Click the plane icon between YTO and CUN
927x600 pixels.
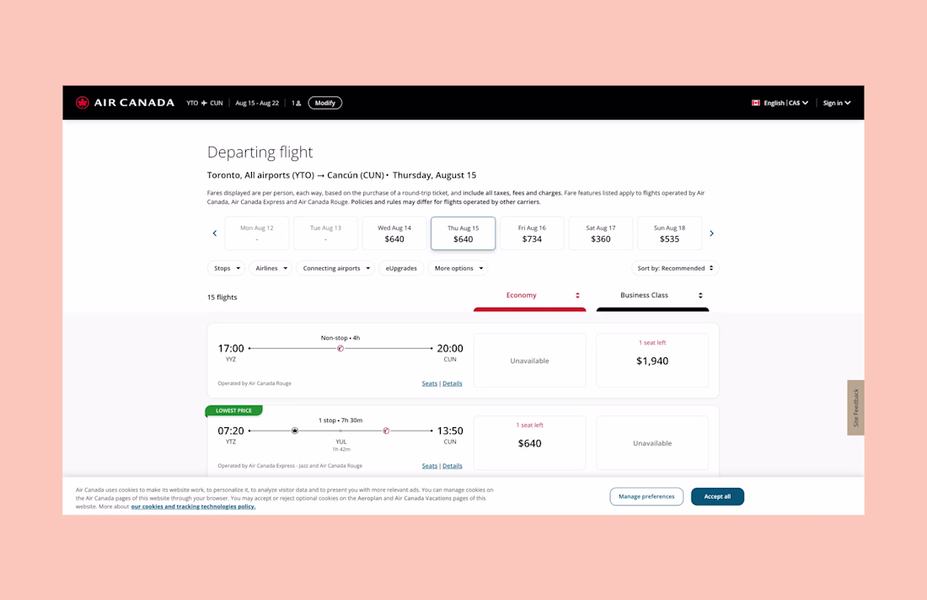pos(204,103)
